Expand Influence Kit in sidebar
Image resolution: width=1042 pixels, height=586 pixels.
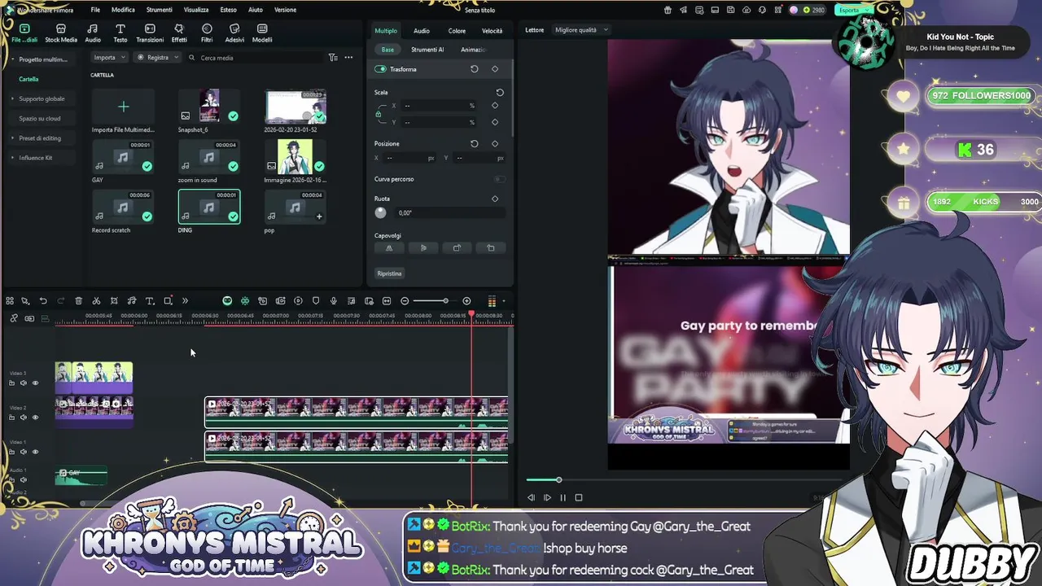point(13,158)
